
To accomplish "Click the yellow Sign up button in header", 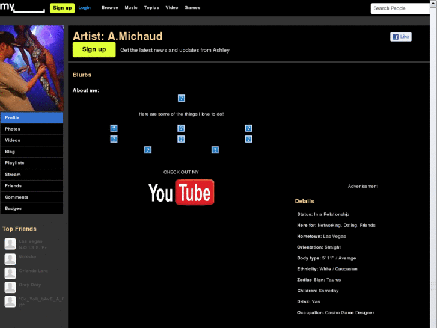I will (62, 8).
